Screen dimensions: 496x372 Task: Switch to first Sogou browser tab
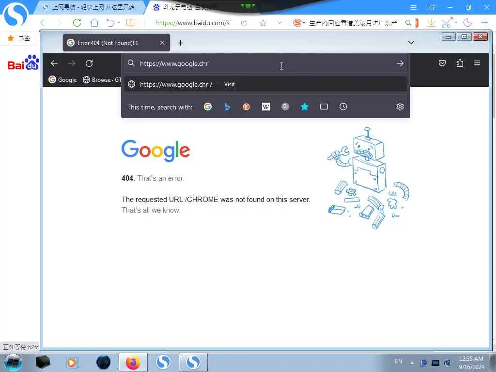(x=89, y=7)
